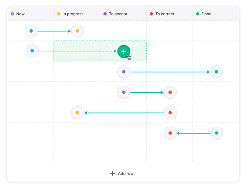Click the Add row button
Image resolution: width=246 pixels, height=189 pixels.
(122, 173)
